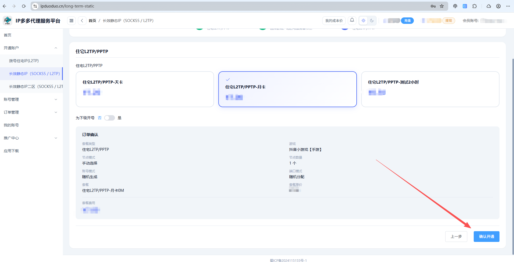Viewport: 514px width, 262px height.
Task: Switch to dark mode moon icon
Action: click(x=372, y=21)
